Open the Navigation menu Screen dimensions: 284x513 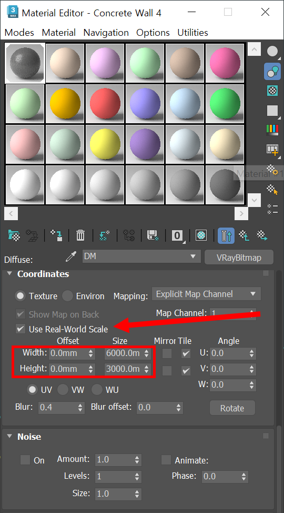pyautogui.click(x=106, y=33)
